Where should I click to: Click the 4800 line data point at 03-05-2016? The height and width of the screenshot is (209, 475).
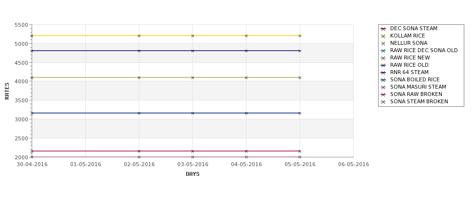pyautogui.click(x=192, y=51)
